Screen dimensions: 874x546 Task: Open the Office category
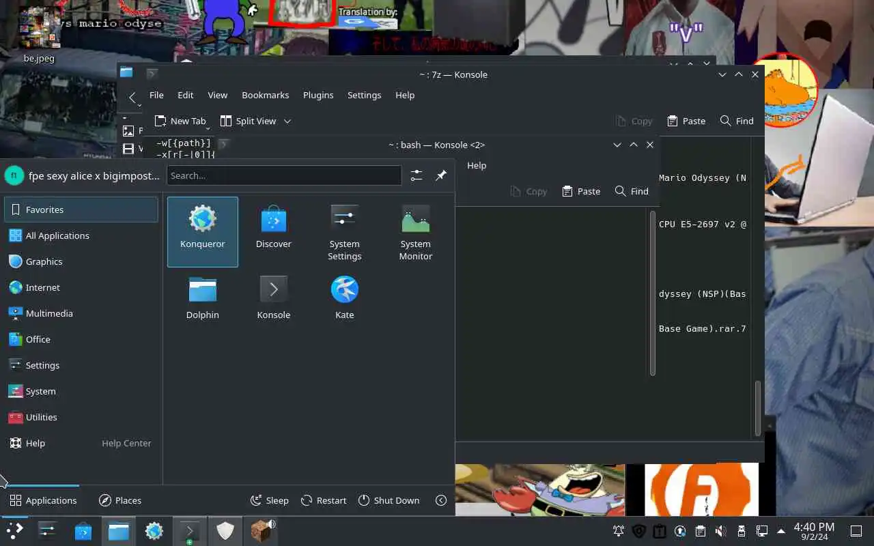81,339
